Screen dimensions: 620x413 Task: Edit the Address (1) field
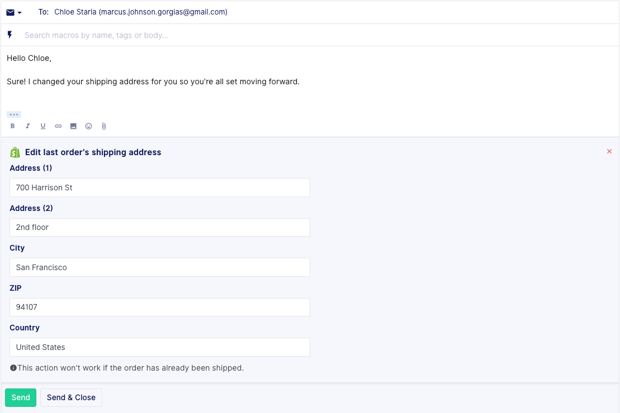tap(160, 188)
